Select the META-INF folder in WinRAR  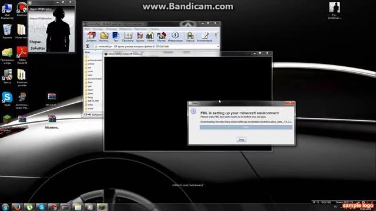coord(92,101)
